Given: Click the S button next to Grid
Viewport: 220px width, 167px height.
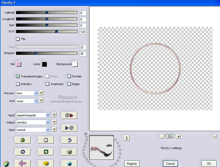Looking at the screenshot, I should point(41,100).
